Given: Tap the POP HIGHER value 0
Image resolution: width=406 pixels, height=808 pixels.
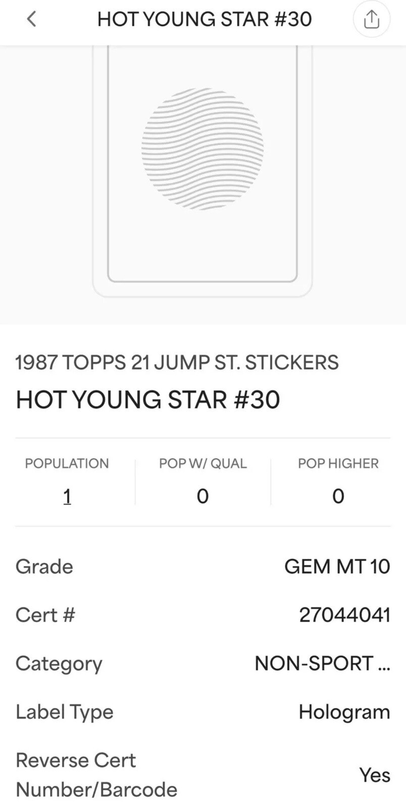Looking at the screenshot, I should (x=338, y=496).
